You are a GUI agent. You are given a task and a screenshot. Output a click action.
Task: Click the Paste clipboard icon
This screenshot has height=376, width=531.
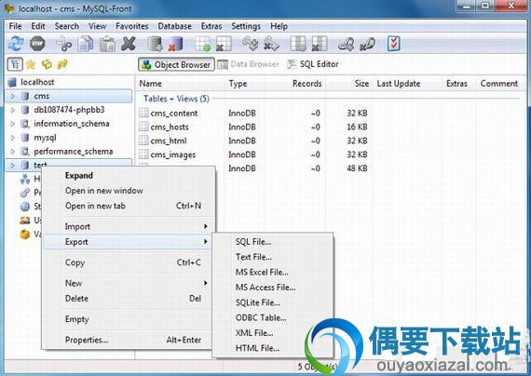107,44
